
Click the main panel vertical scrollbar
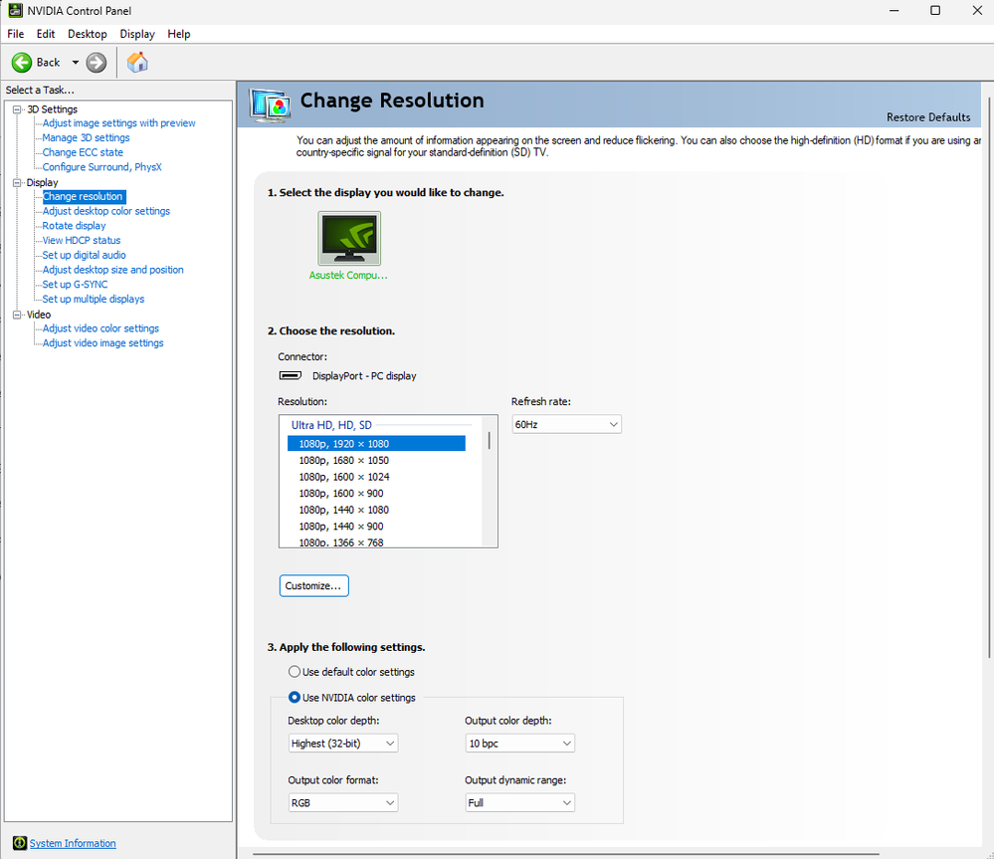pos(990,377)
